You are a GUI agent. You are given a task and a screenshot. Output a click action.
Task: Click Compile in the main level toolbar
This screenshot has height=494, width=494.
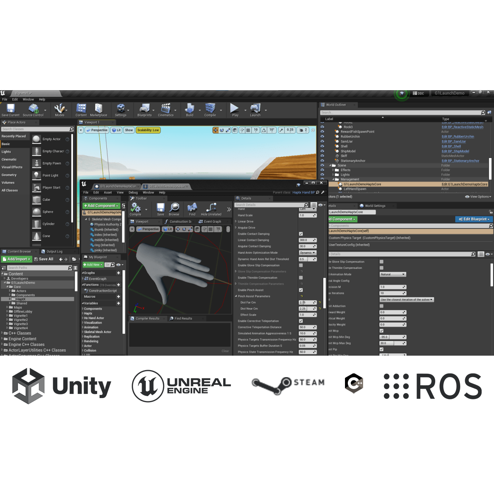[210, 110]
